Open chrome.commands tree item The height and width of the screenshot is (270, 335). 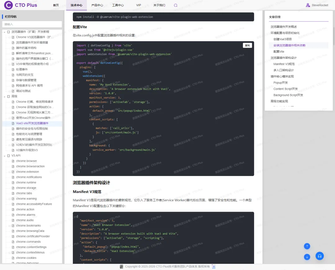[x=28, y=242]
